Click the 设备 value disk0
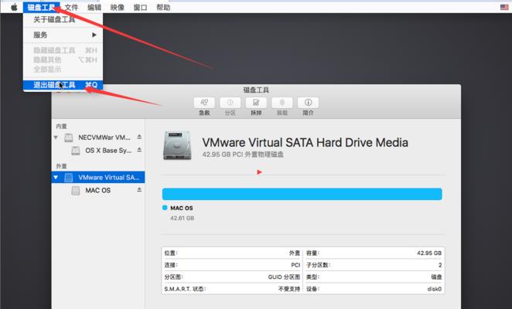This screenshot has height=309, width=512. click(x=435, y=289)
